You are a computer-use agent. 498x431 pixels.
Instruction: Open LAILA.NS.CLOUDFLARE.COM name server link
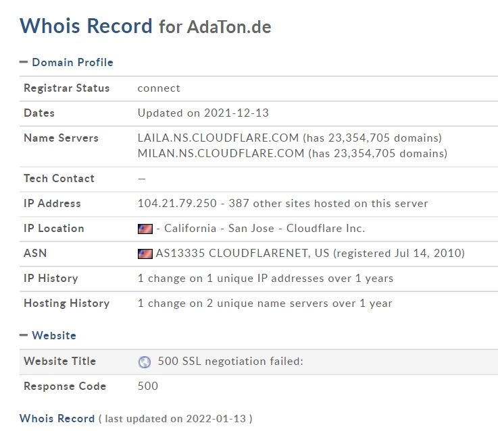[218, 138]
